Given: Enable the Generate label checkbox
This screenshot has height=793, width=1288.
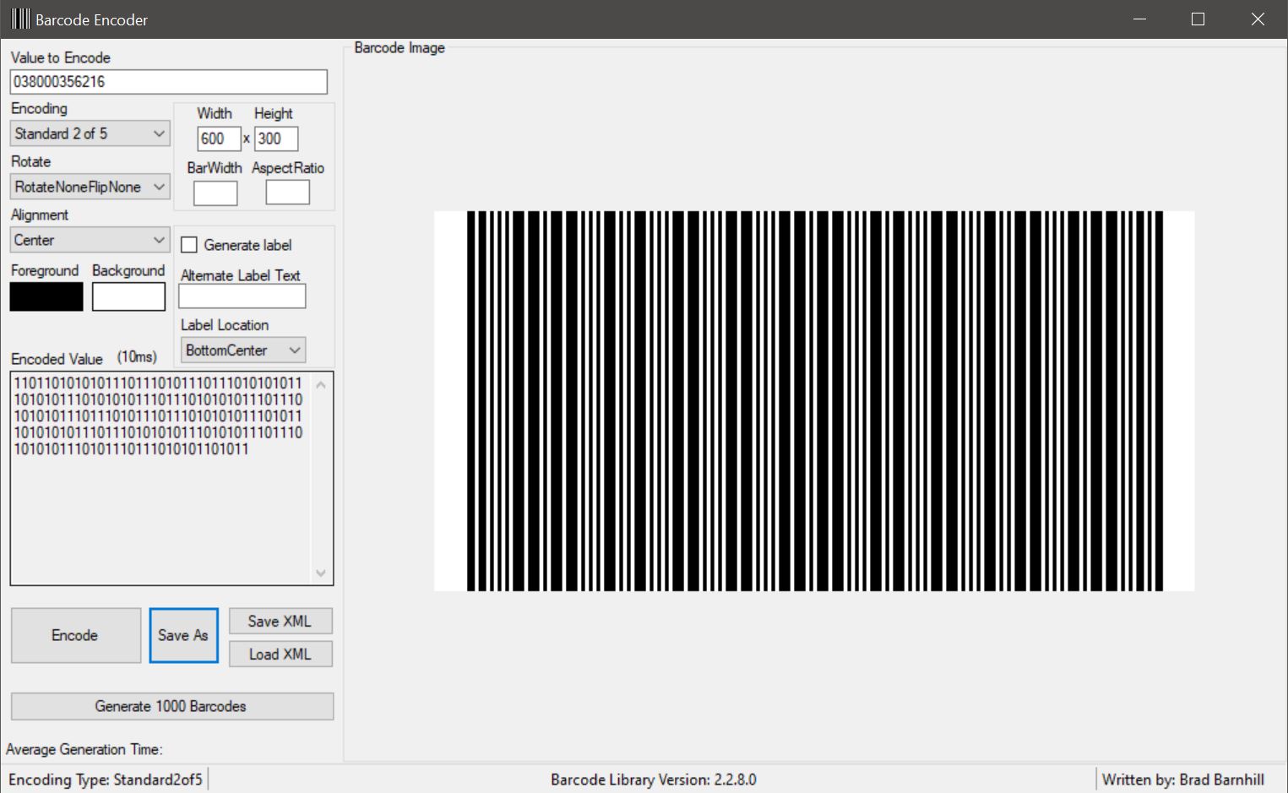Looking at the screenshot, I should pyautogui.click(x=188, y=244).
